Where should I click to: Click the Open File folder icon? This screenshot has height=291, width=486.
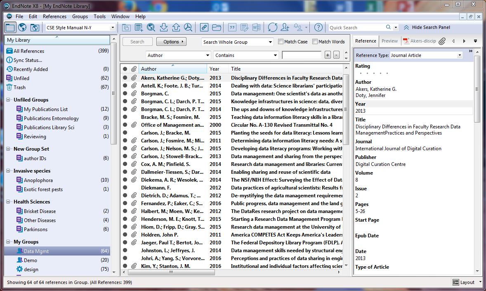coord(216,27)
